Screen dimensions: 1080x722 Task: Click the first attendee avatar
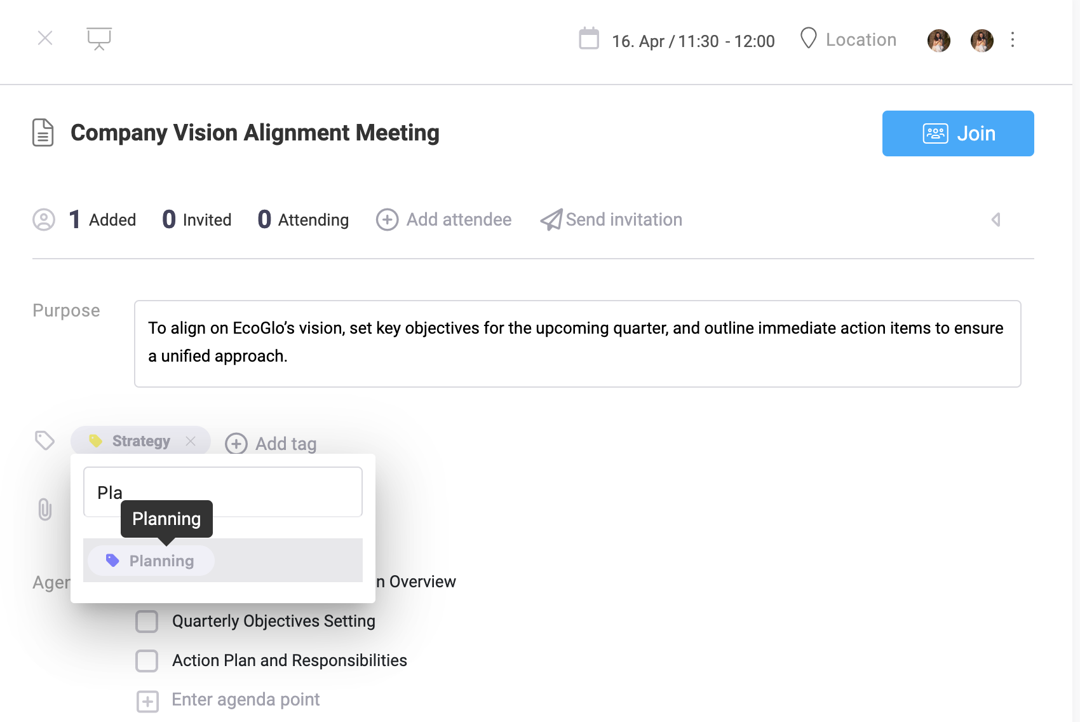coord(939,41)
